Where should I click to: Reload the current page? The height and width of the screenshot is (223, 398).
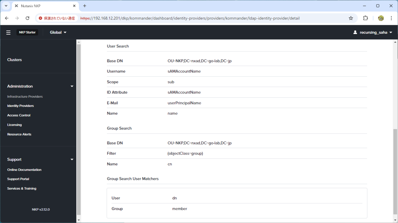point(28,18)
